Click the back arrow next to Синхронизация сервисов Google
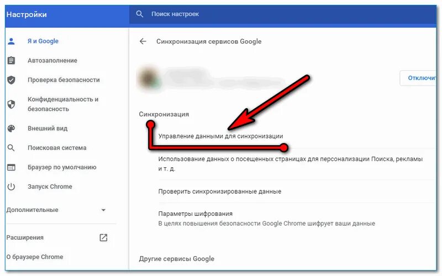 click(143, 41)
